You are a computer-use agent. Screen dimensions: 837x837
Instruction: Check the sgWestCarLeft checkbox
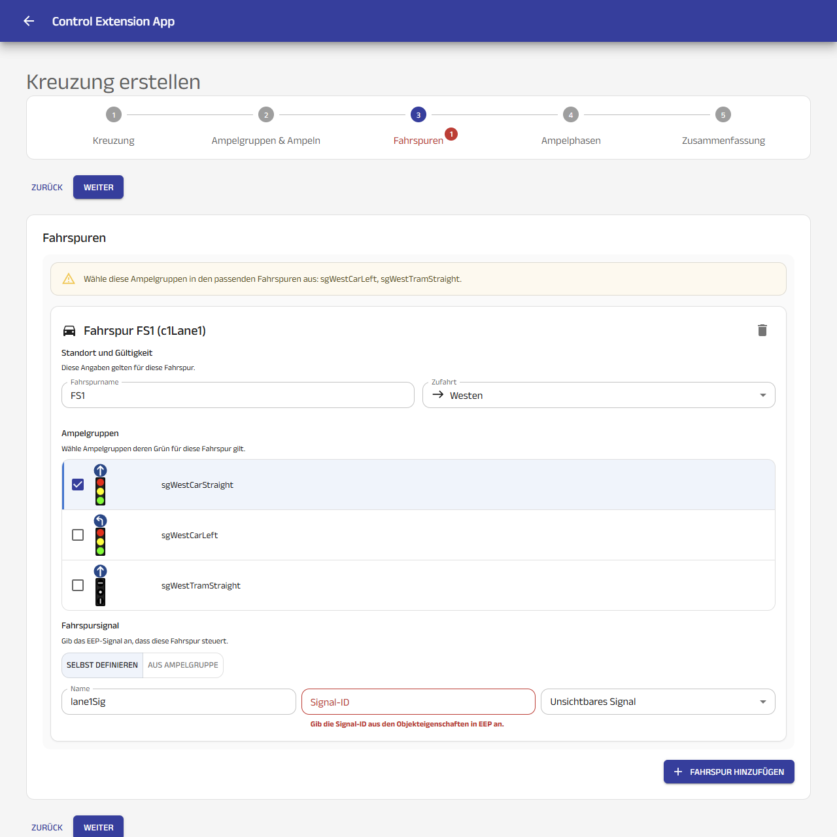tap(78, 535)
